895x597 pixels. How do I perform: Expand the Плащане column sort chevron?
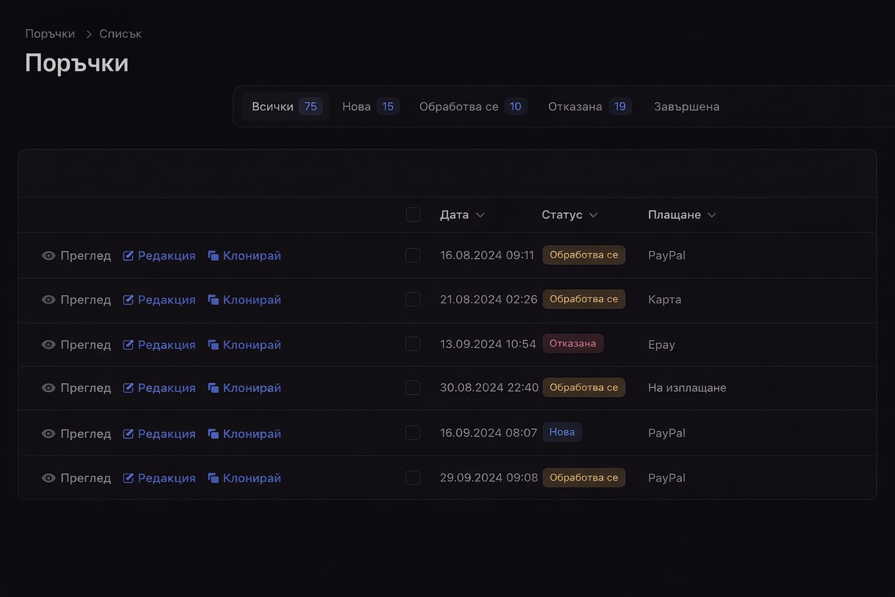pos(711,215)
